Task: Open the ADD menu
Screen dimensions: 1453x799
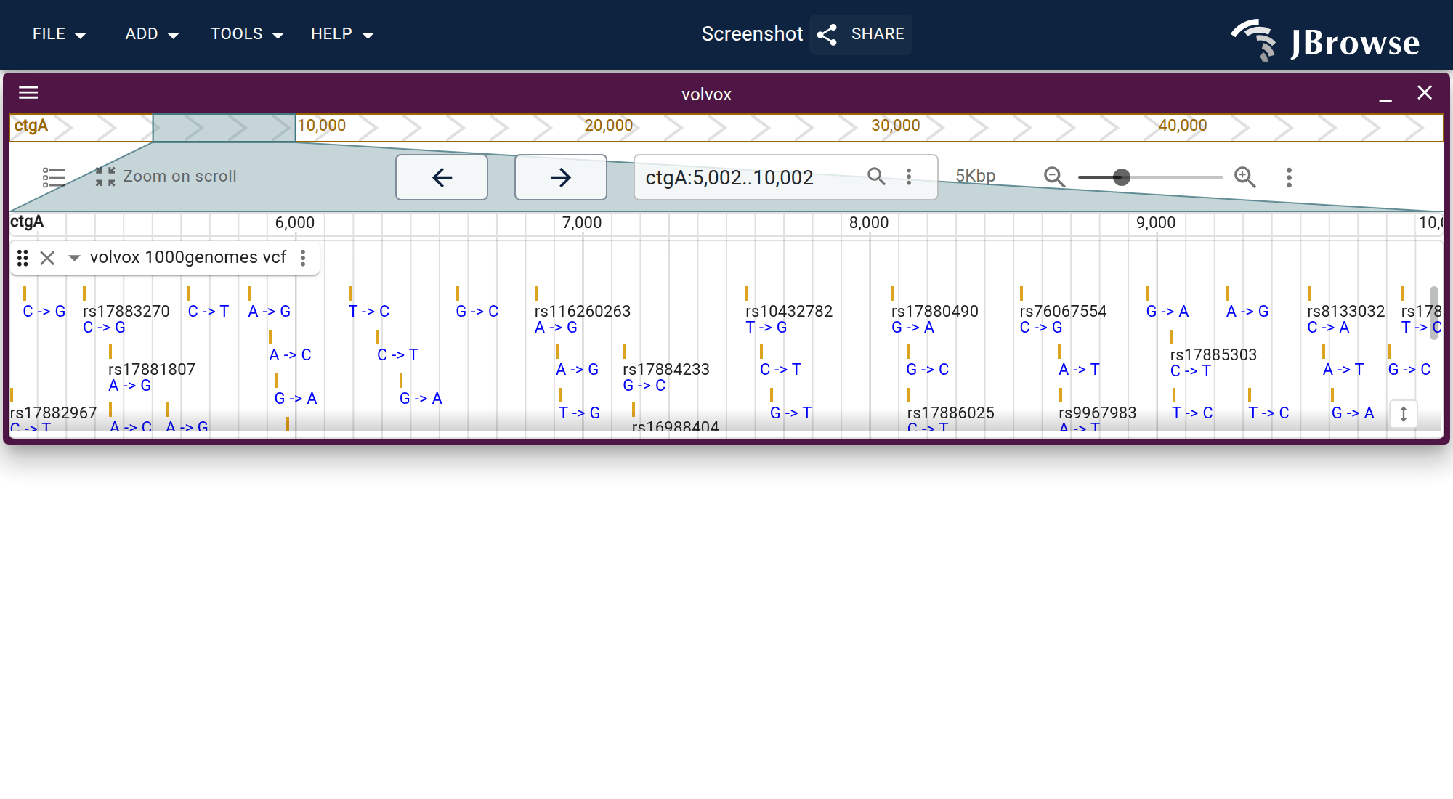Action: (x=152, y=34)
